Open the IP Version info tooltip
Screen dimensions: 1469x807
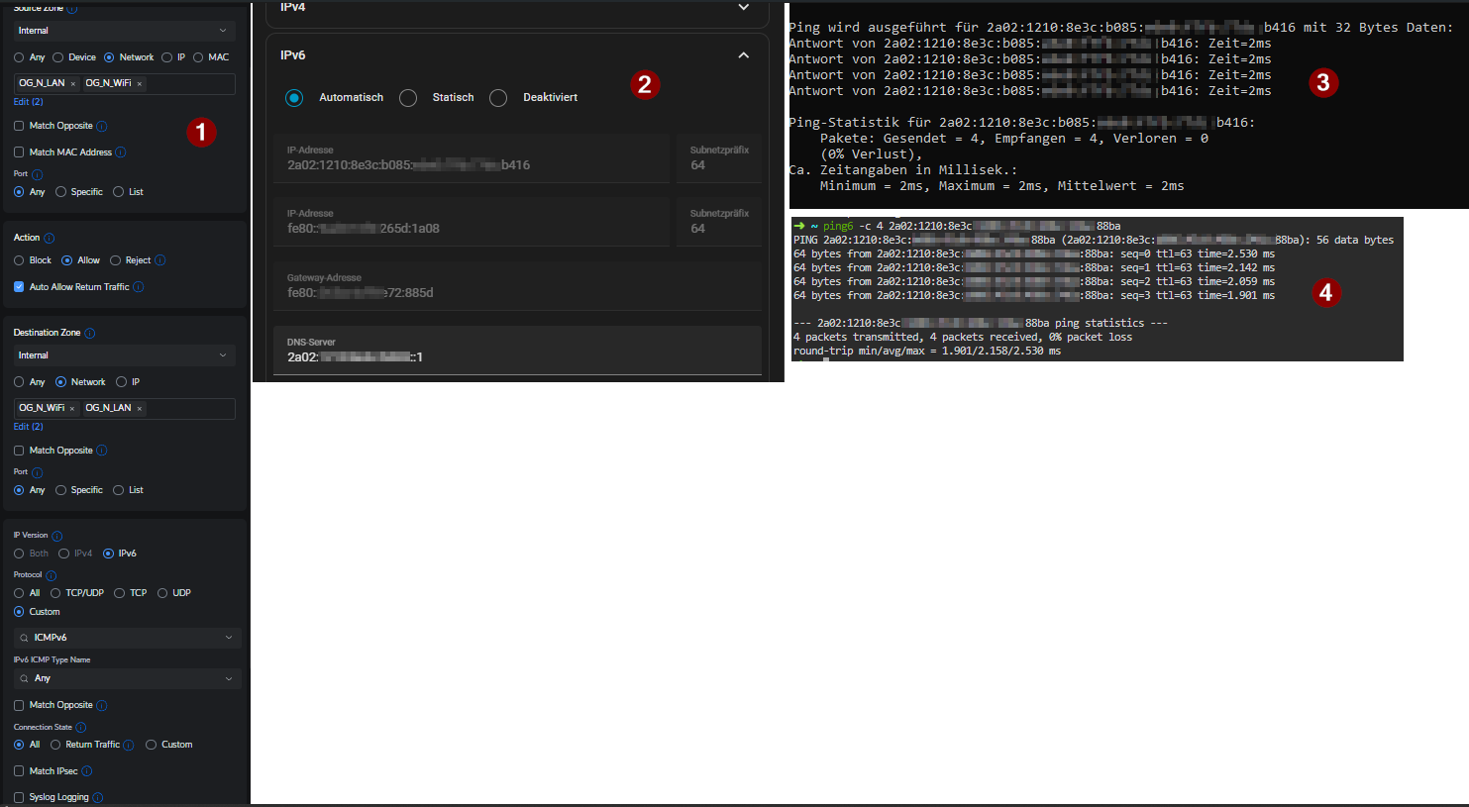click(57, 536)
